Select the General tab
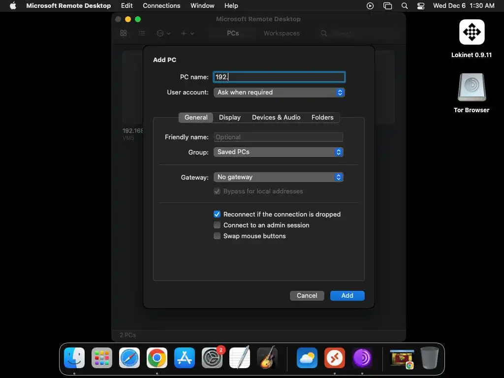504x378 pixels. 196,117
